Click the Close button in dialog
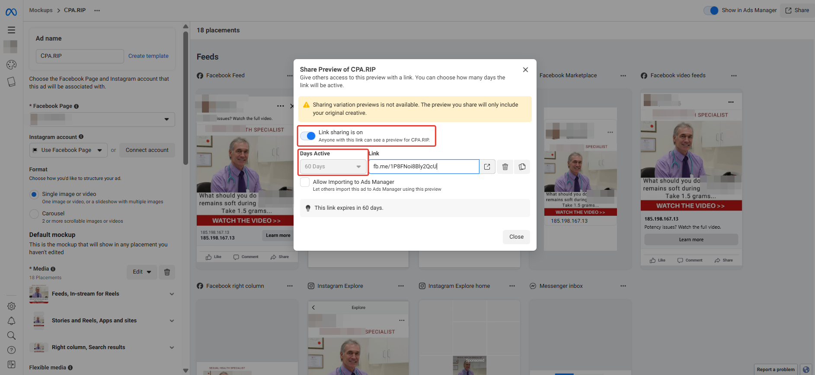This screenshot has height=375, width=815. tap(516, 237)
